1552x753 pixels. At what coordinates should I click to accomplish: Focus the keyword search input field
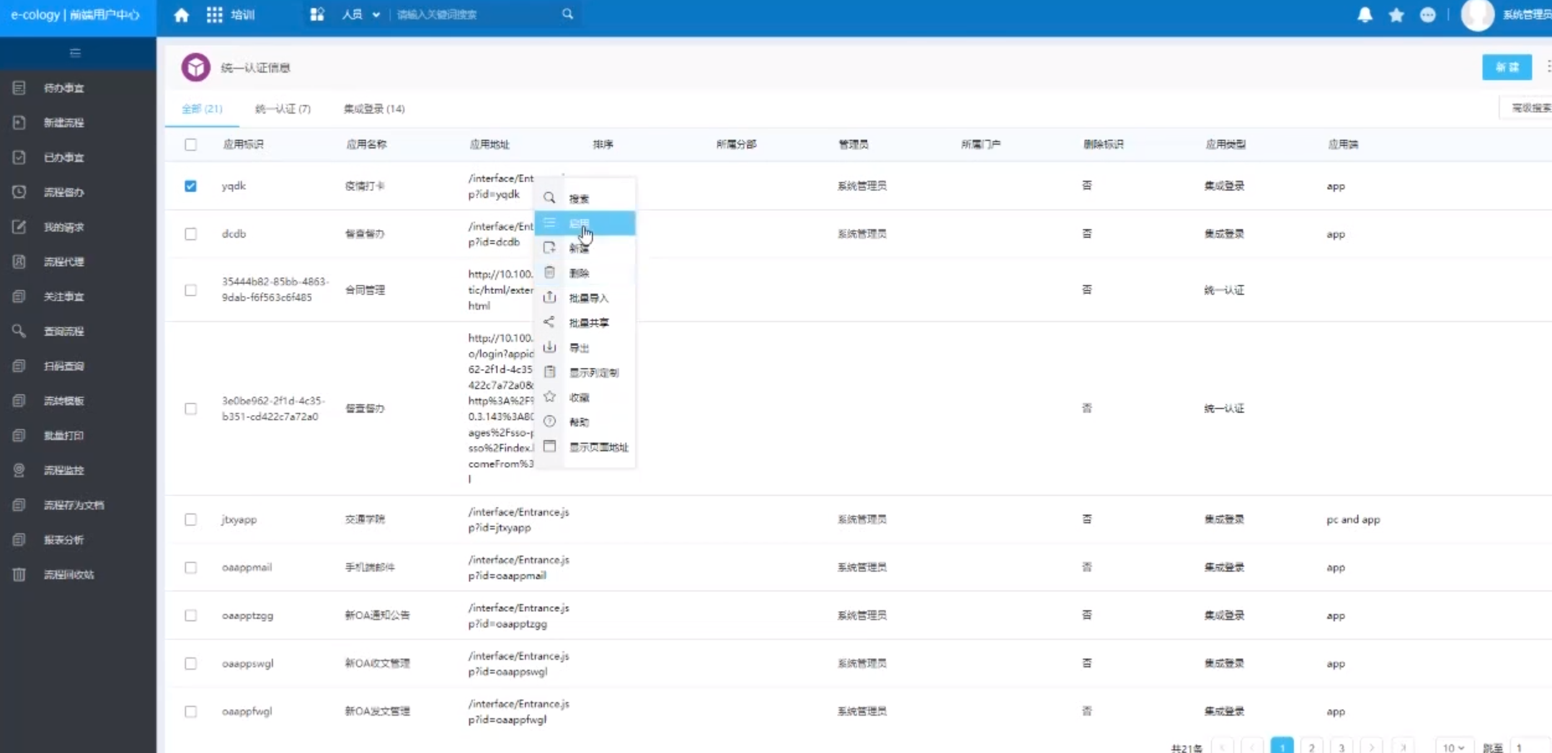pyautogui.click(x=474, y=14)
